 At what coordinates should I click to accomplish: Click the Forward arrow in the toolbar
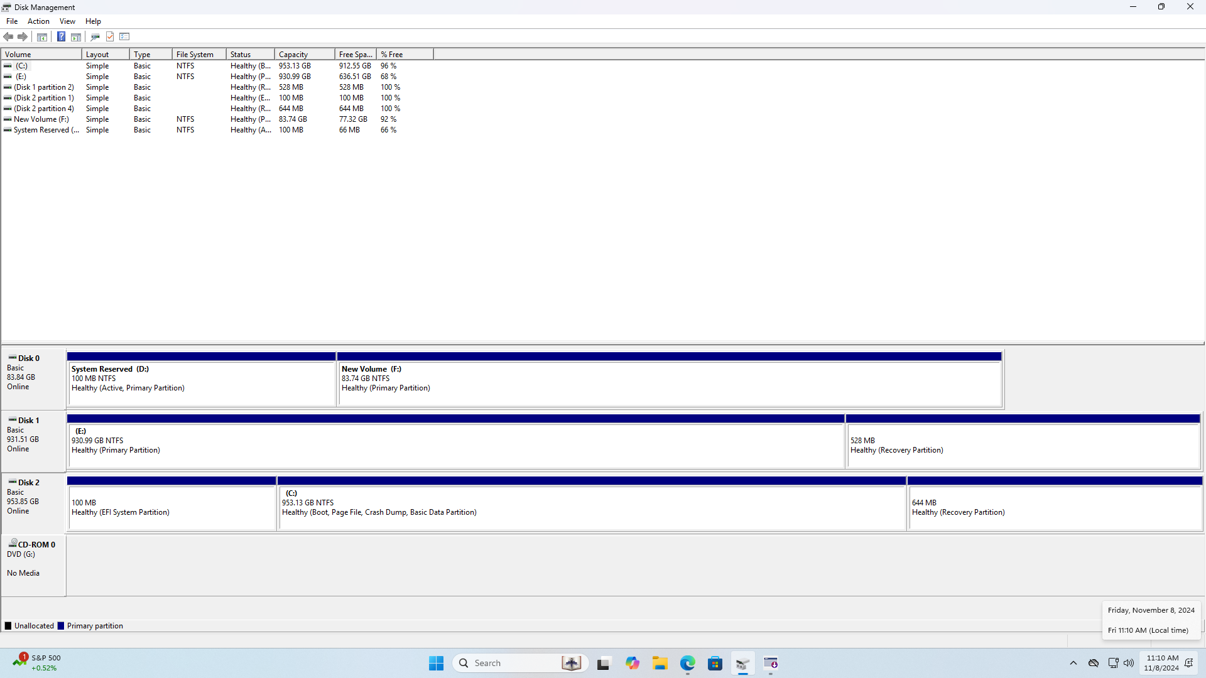23,36
